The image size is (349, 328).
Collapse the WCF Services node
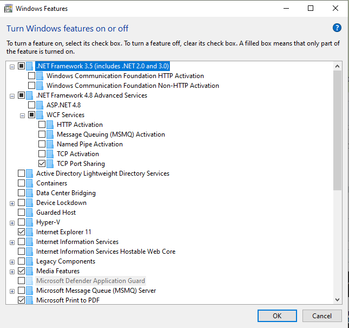(23, 115)
